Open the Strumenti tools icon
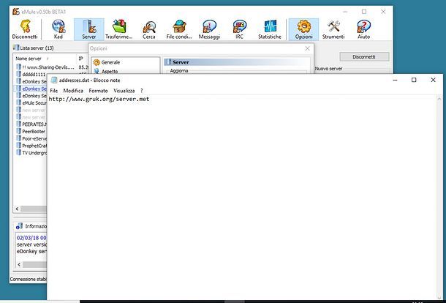446x303 pixels. pyautogui.click(x=333, y=29)
